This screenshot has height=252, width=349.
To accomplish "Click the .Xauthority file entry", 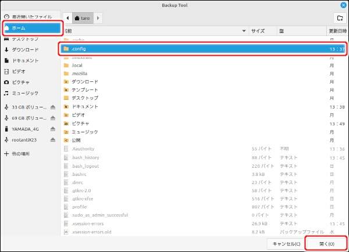I will 203,149.
